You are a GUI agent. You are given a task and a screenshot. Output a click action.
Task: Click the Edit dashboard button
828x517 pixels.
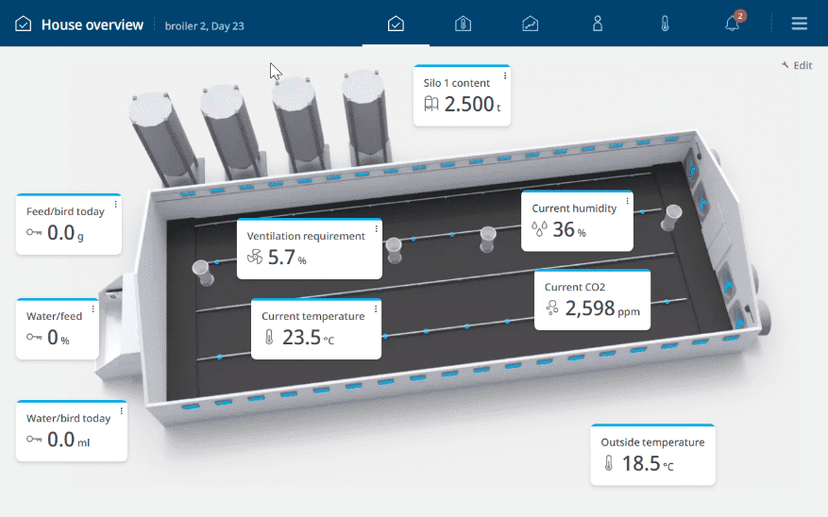coord(797,65)
